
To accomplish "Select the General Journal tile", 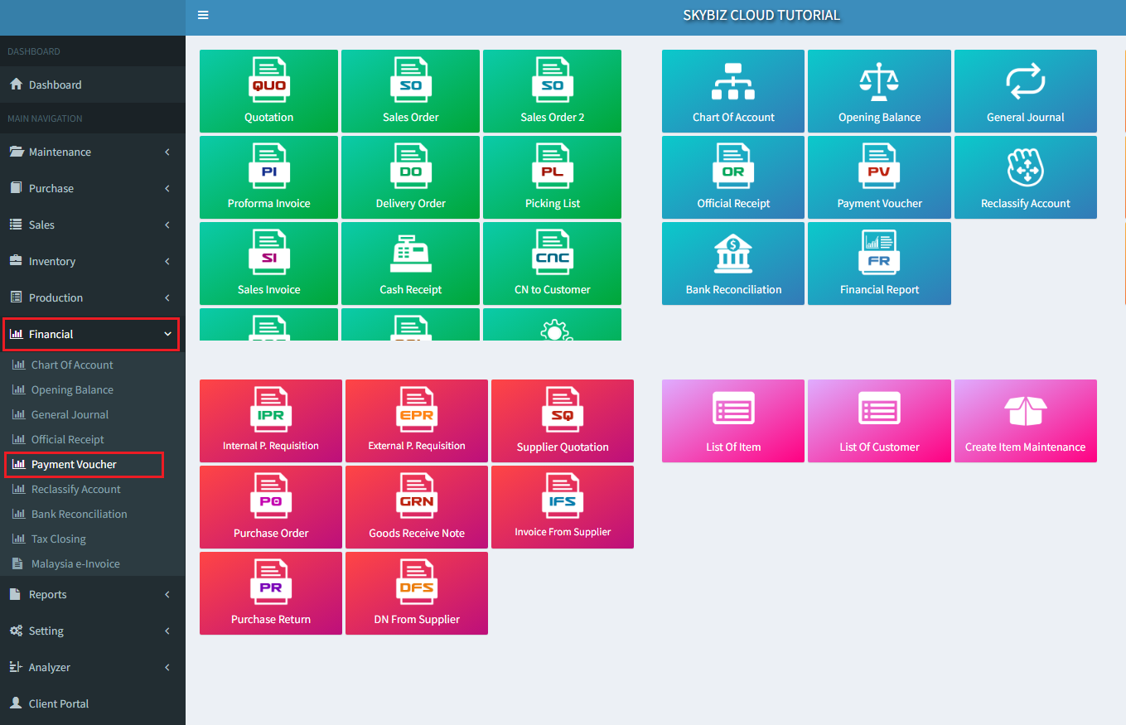I will [x=1025, y=91].
